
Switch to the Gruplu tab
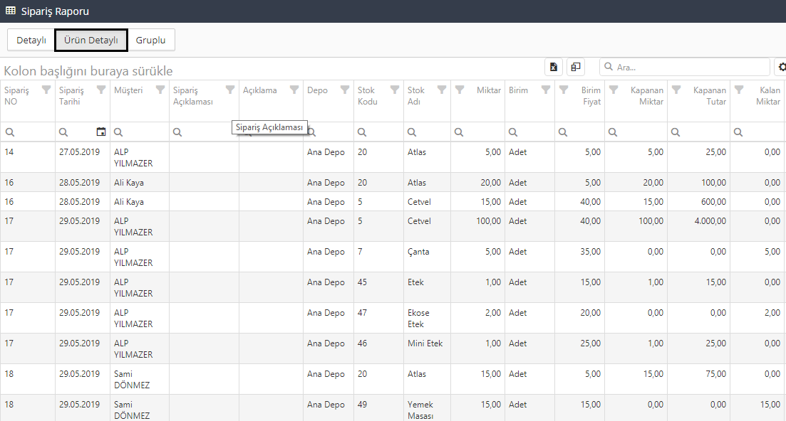pyautogui.click(x=150, y=40)
